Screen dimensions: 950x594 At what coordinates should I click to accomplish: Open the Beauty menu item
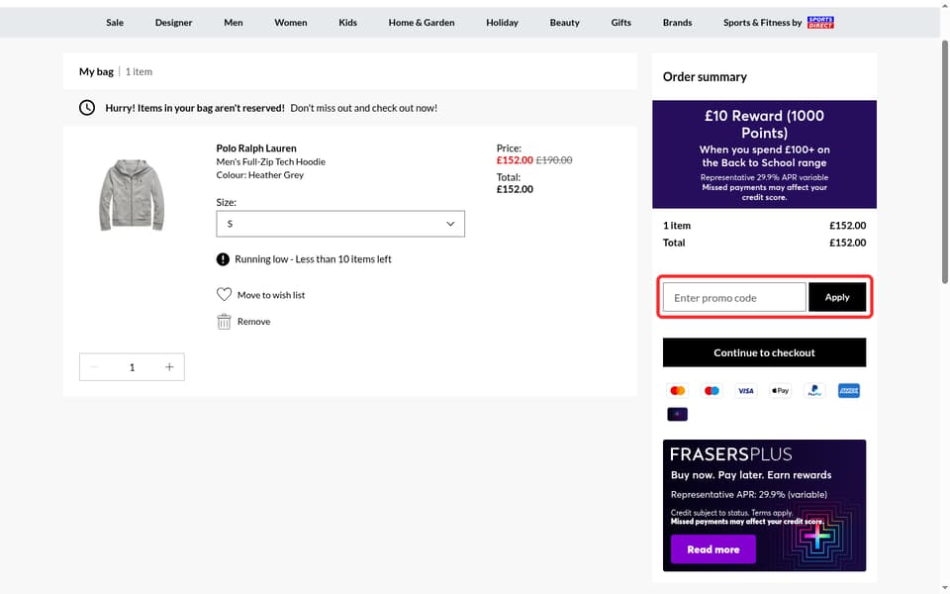pos(565,23)
